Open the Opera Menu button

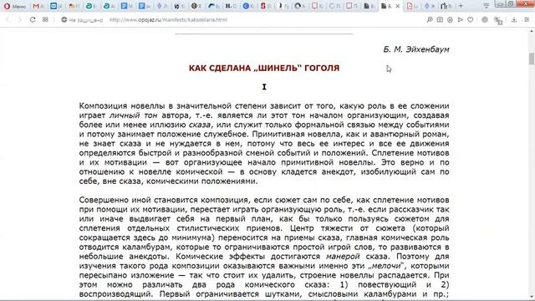(x=15, y=6)
